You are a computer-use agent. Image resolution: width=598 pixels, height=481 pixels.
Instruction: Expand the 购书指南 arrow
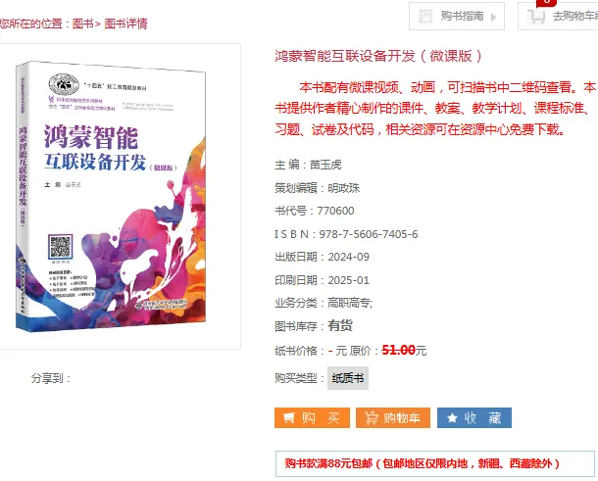tap(493, 17)
